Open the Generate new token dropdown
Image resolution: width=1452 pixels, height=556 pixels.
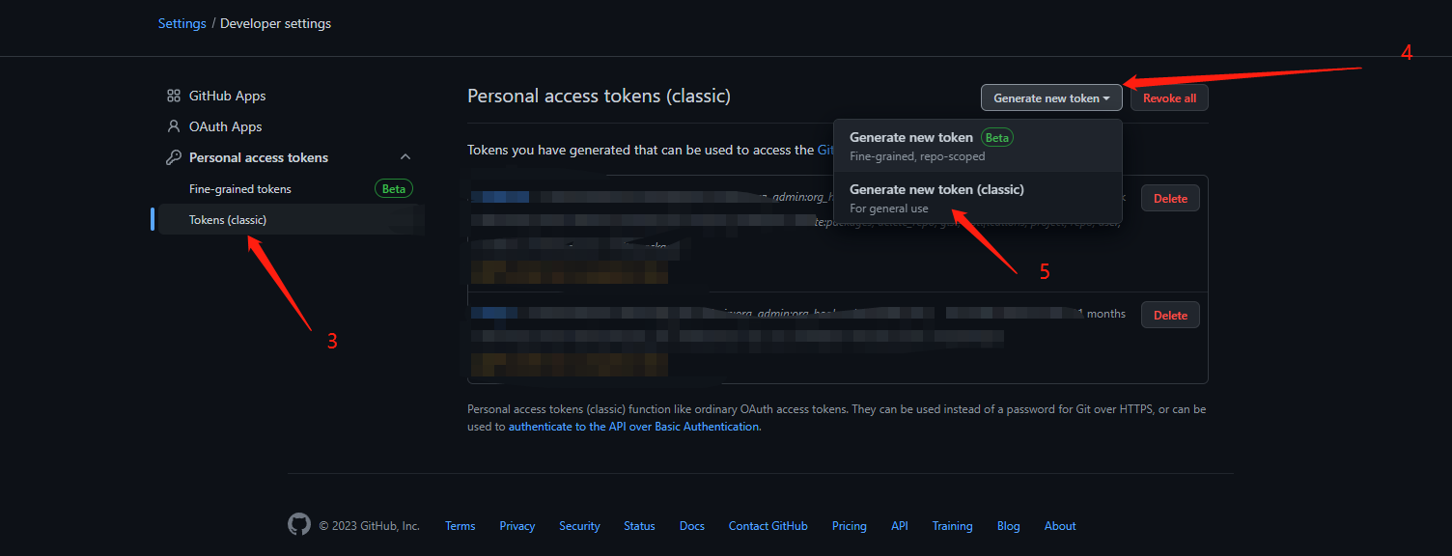pos(1051,97)
